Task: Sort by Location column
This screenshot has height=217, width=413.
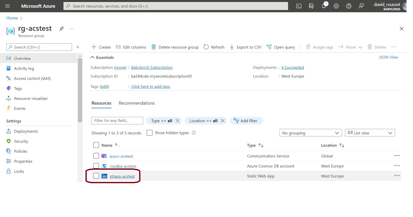Action: 333,145
